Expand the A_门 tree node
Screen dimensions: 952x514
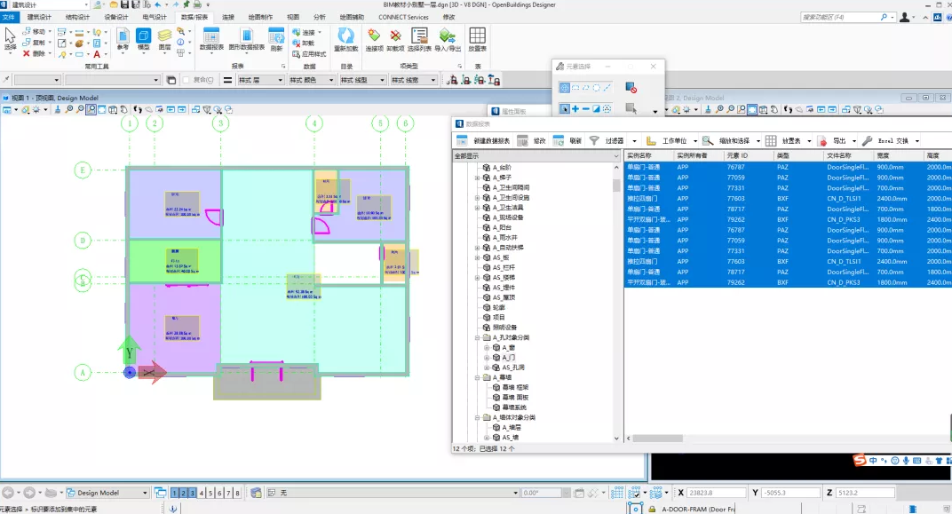[487, 358]
